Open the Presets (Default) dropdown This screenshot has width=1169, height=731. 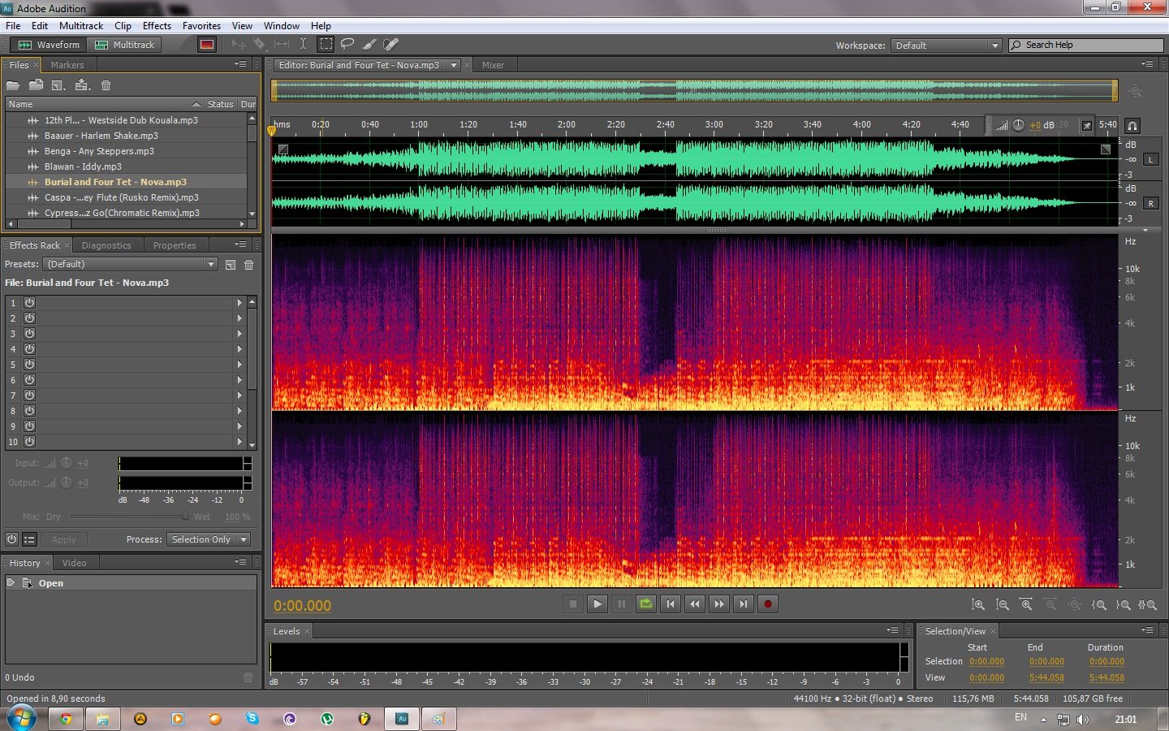tap(130, 264)
